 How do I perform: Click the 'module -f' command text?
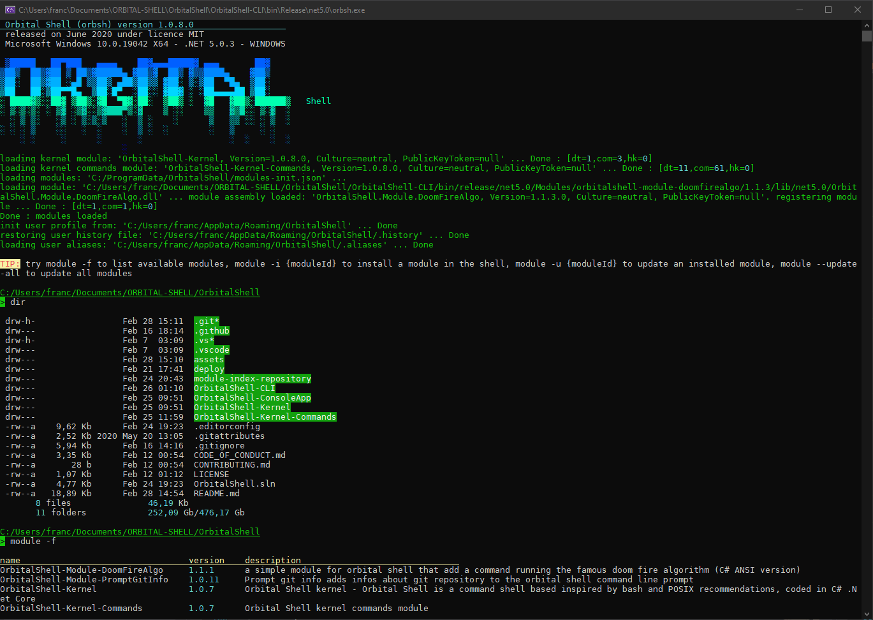(x=33, y=541)
